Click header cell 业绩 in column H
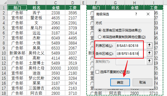The image size is (167, 96). point(135,8)
